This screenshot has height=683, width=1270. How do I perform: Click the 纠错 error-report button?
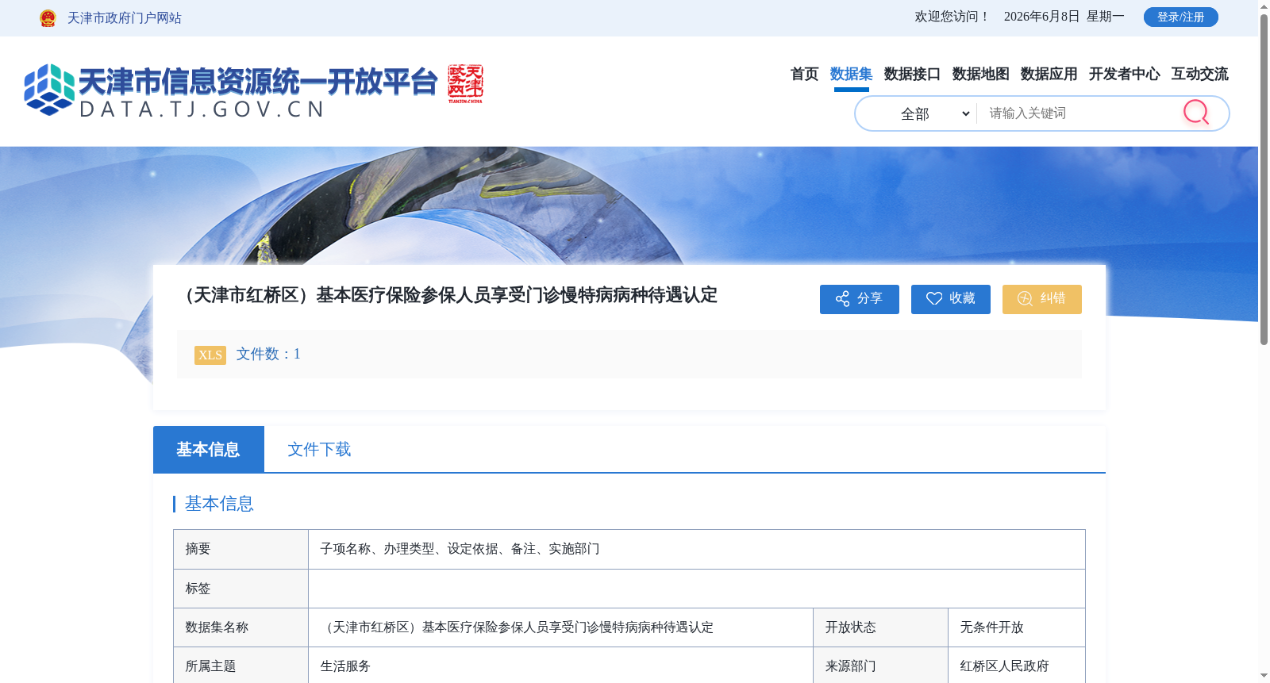click(1042, 299)
